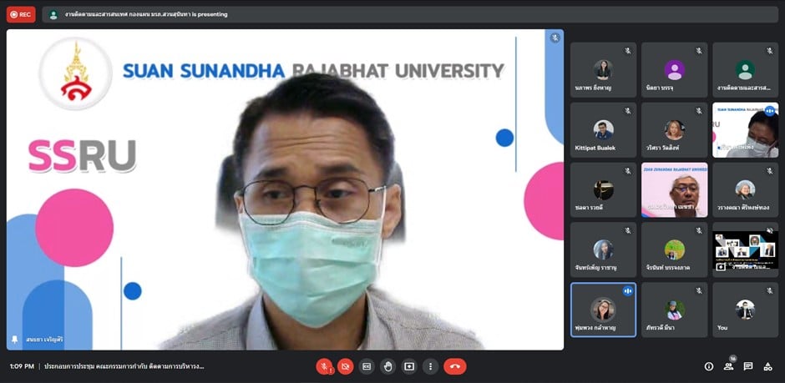
Task: Raise your hand in the meeting
Action: point(387,366)
